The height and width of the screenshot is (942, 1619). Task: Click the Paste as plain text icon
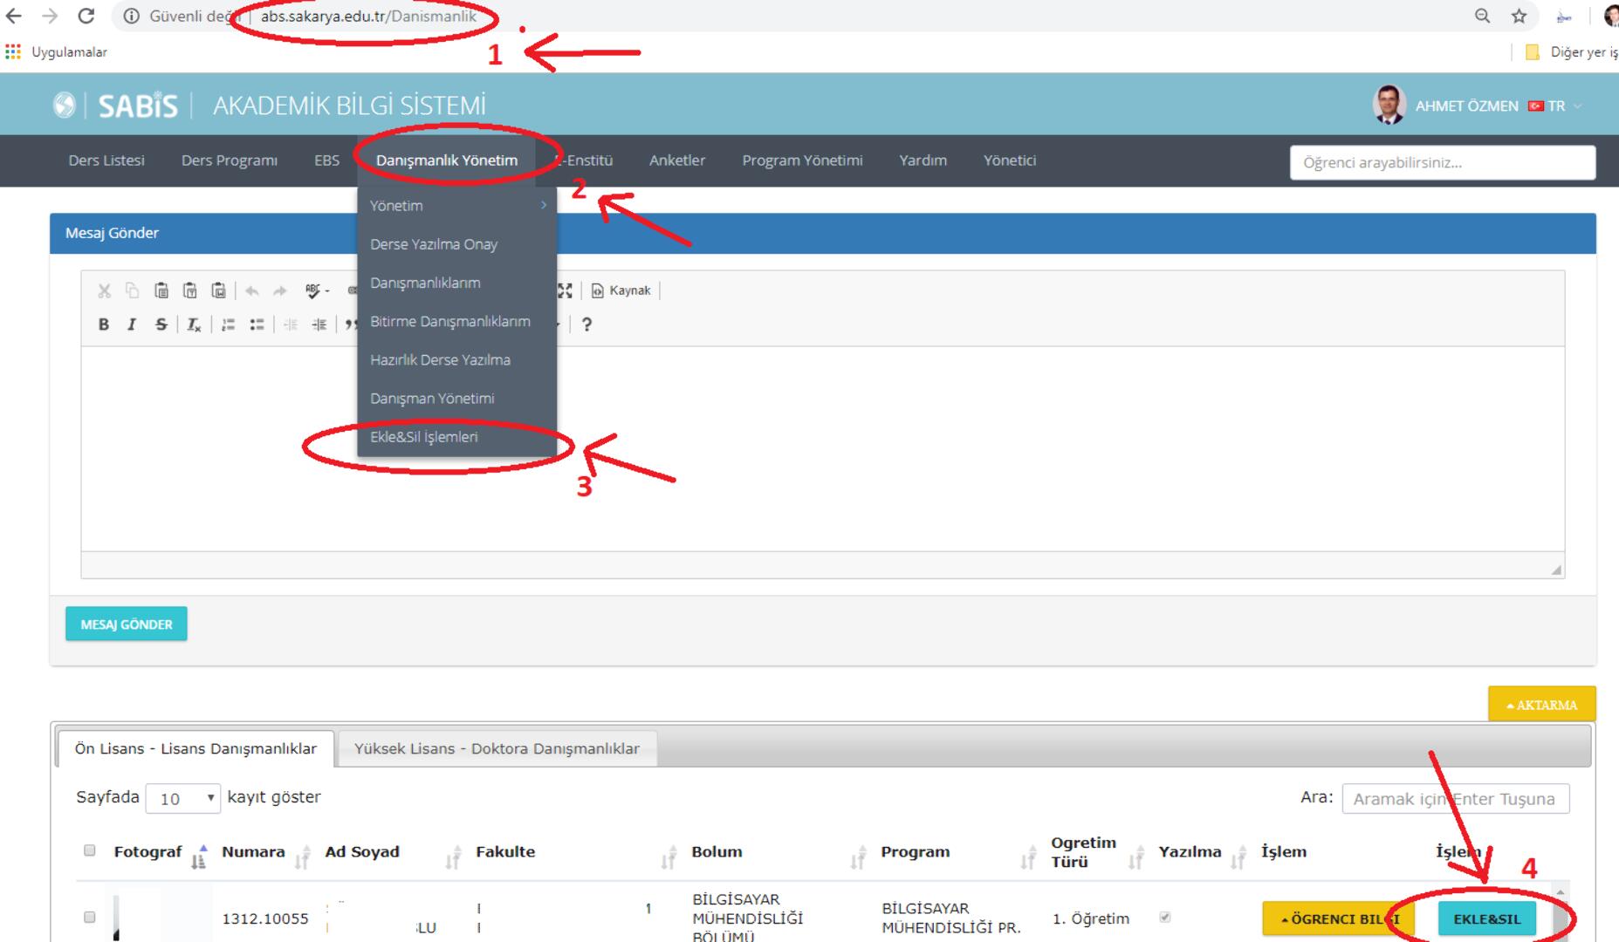[190, 290]
